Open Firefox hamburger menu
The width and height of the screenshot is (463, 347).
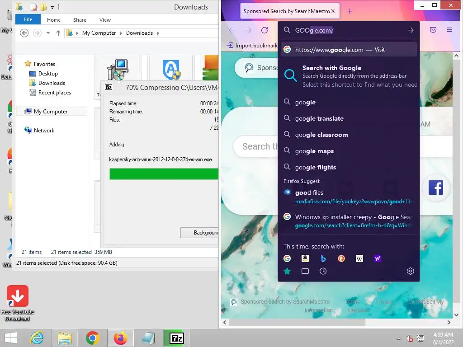click(x=449, y=30)
